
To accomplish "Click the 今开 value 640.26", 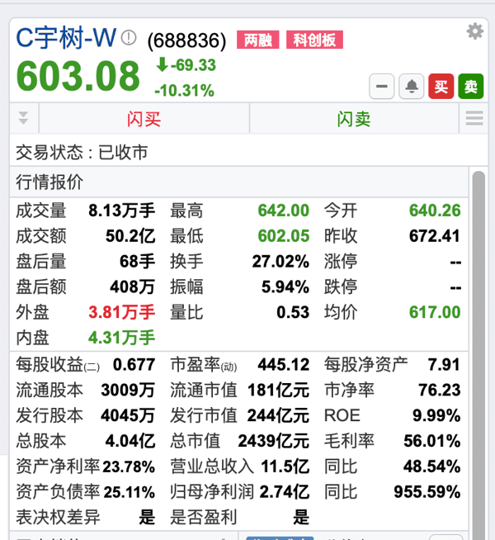I will click(x=435, y=211).
